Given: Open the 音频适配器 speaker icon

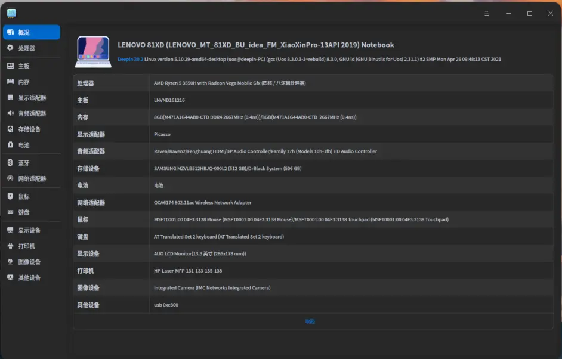Looking at the screenshot, I should click(x=10, y=113).
